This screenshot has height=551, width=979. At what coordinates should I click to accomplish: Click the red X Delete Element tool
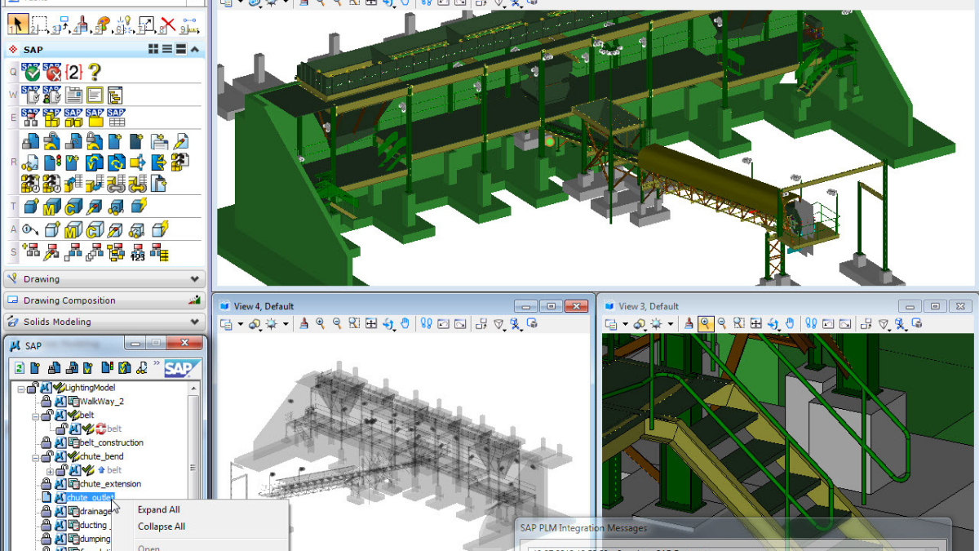click(x=168, y=24)
